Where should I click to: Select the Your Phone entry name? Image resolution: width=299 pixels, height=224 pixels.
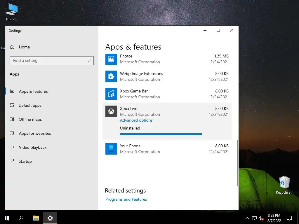[x=130, y=146]
